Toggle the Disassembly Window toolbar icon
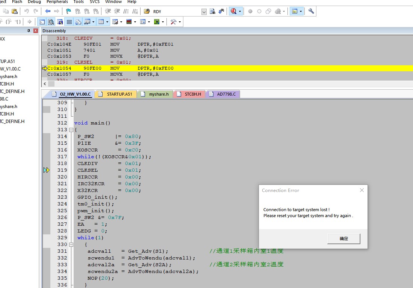Image resolution: width=413 pixels, height=288 pixels. (x=51, y=22)
